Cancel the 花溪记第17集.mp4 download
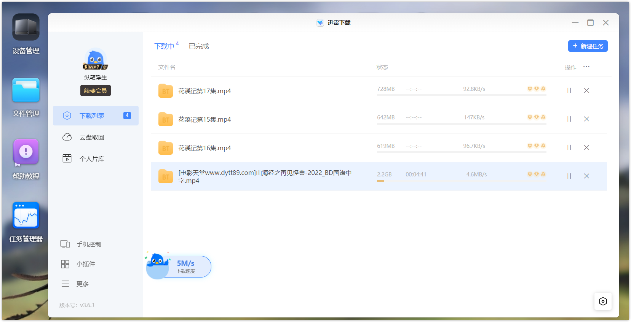The image size is (631, 322). (x=586, y=90)
